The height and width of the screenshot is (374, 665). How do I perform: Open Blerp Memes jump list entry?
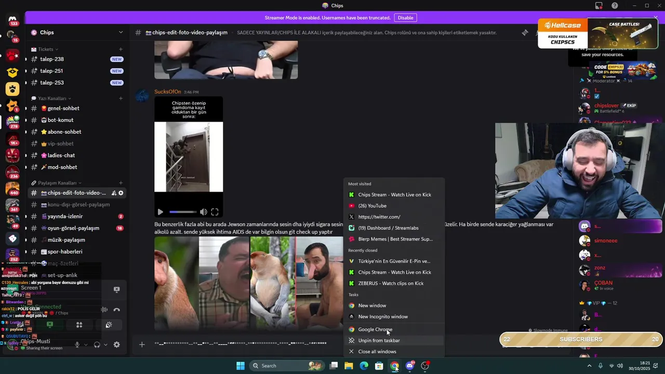coord(394,239)
